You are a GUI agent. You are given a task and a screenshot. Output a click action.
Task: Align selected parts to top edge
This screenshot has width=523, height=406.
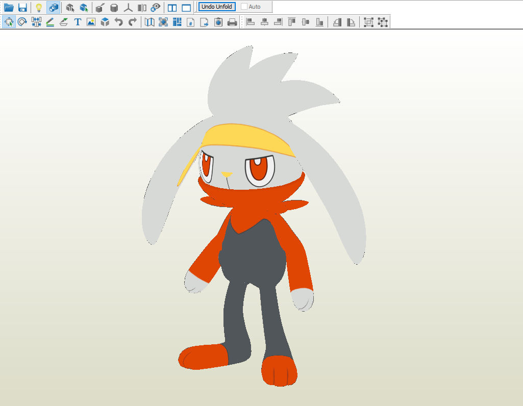point(292,22)
